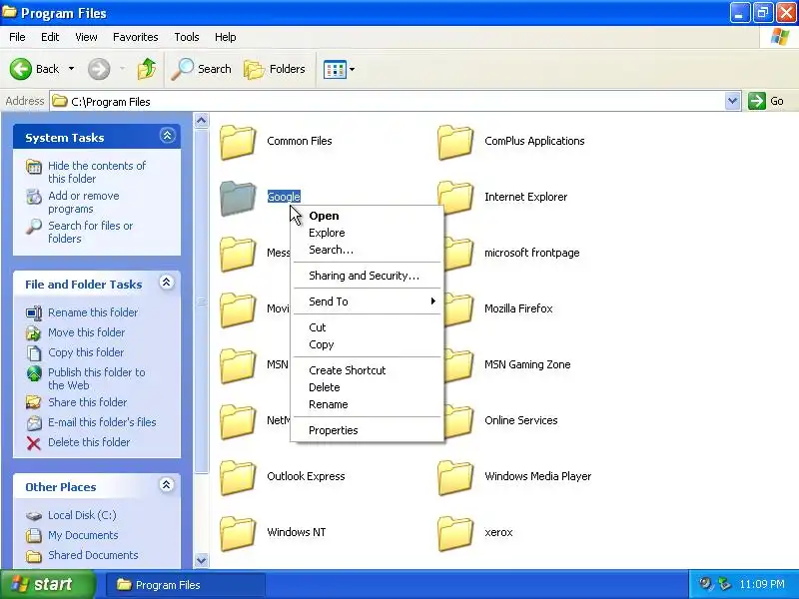Viewport: 799px width, 599px height.
Task: Open the Address bar dropdown list
Action: [x=732, y=101]
